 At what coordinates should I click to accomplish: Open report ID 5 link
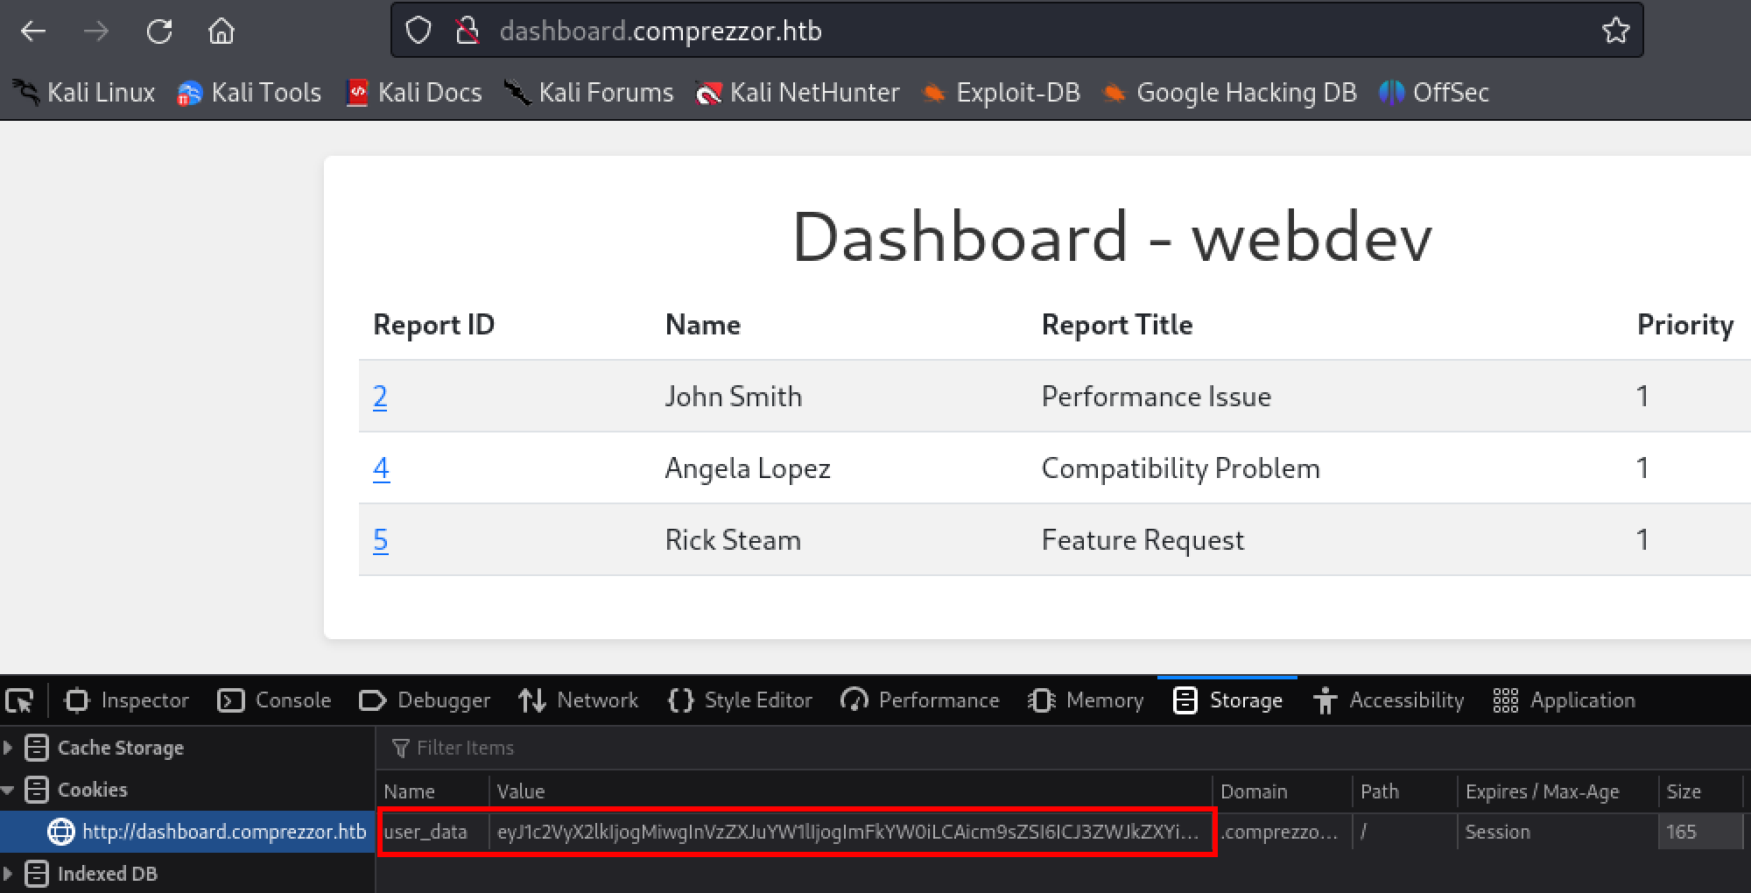(x=380, y=540)
